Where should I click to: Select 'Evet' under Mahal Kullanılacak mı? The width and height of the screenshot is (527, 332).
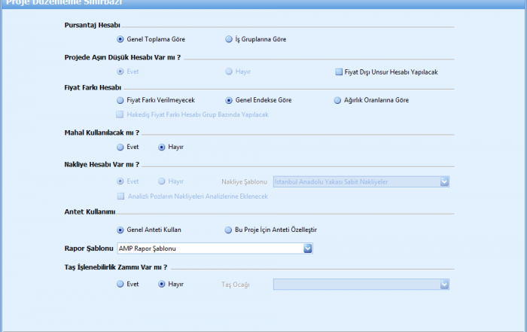[120, 148]
